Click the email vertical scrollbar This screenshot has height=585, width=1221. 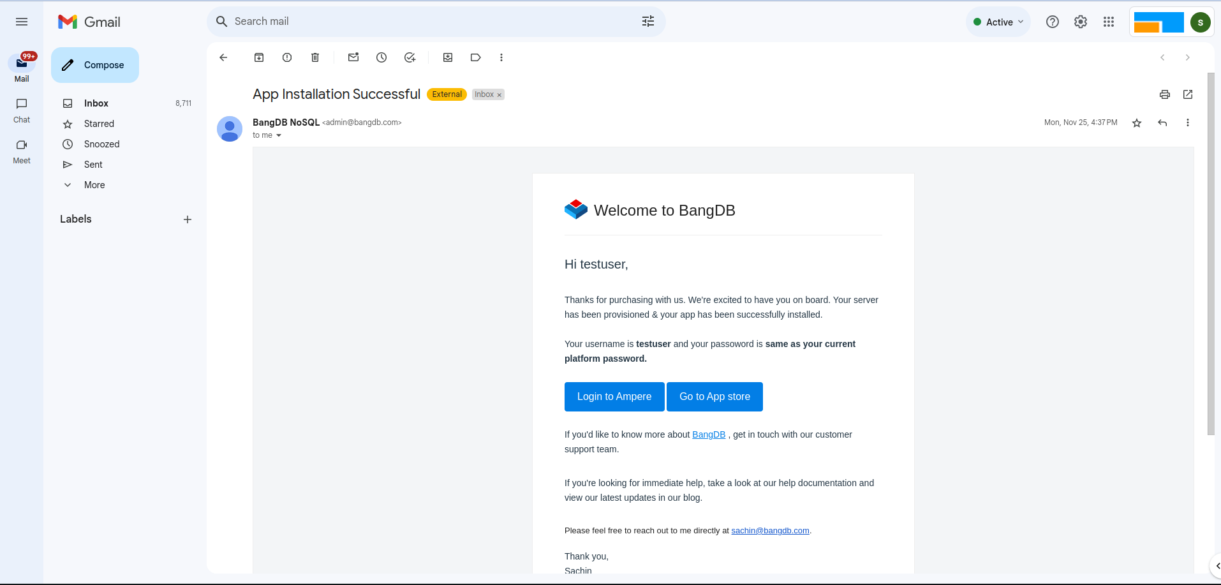coord(1211,254)
